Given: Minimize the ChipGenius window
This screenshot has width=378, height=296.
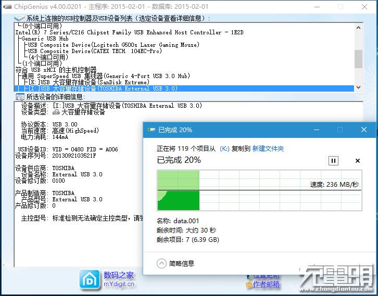Looking at the screenshot, I should click(x=317, y=7).
